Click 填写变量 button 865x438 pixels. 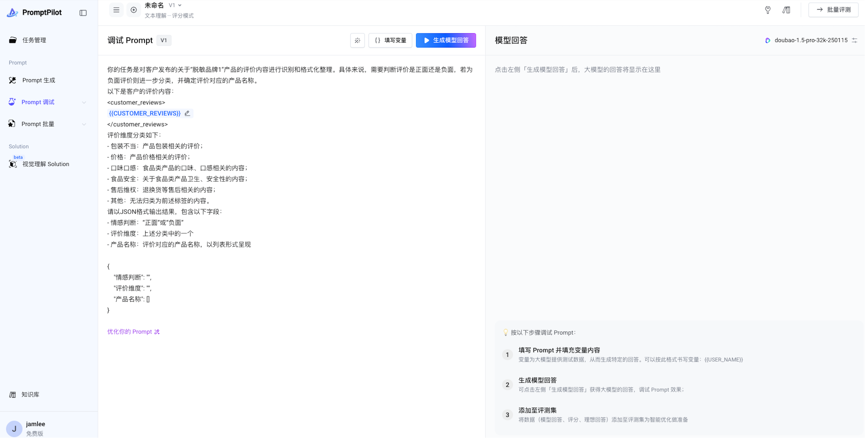tap(390, 40)
